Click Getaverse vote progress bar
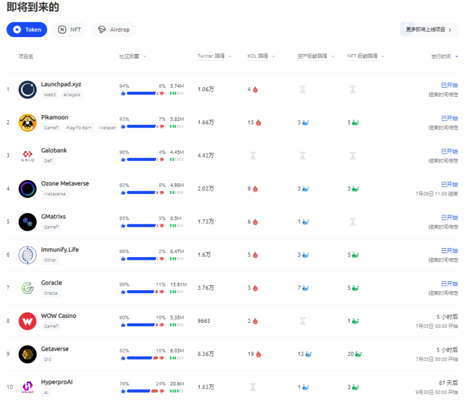This screenshot has width=476, height=405. pyautogui.click(x=143, y=358)
